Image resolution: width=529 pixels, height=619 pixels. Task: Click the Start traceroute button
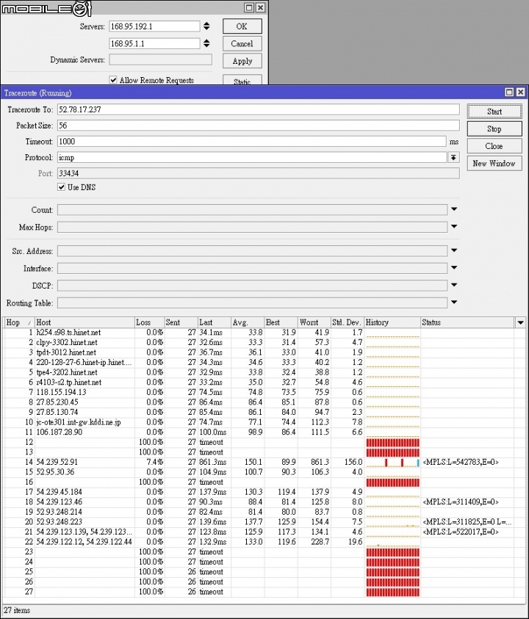(x=494, y=112)
